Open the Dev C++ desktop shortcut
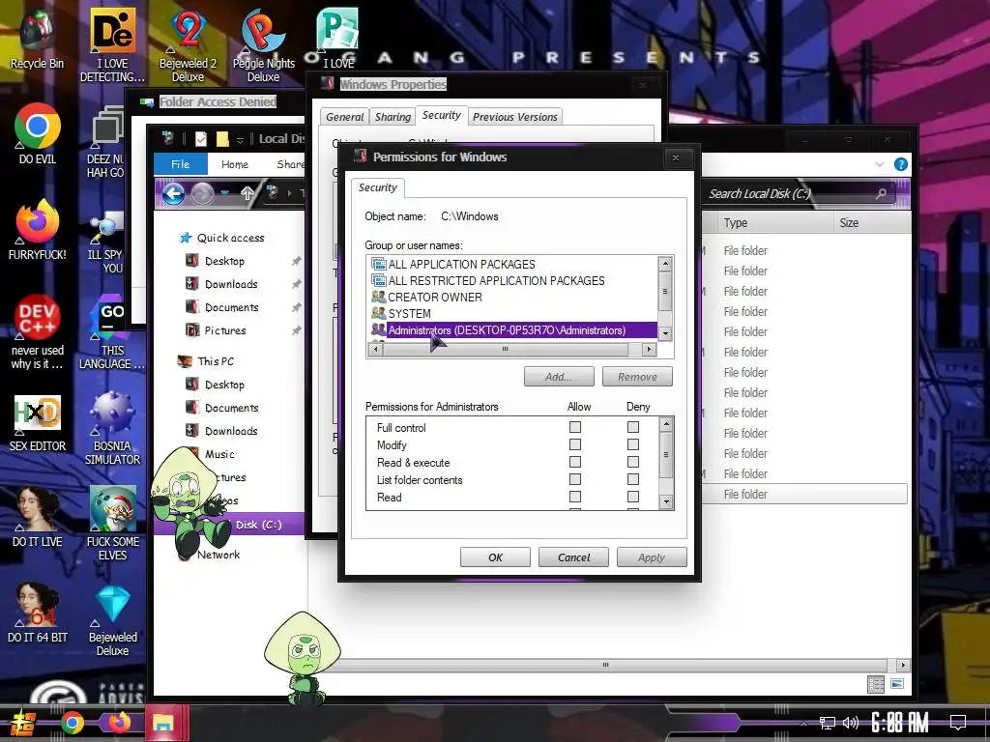 pos(38,331)
